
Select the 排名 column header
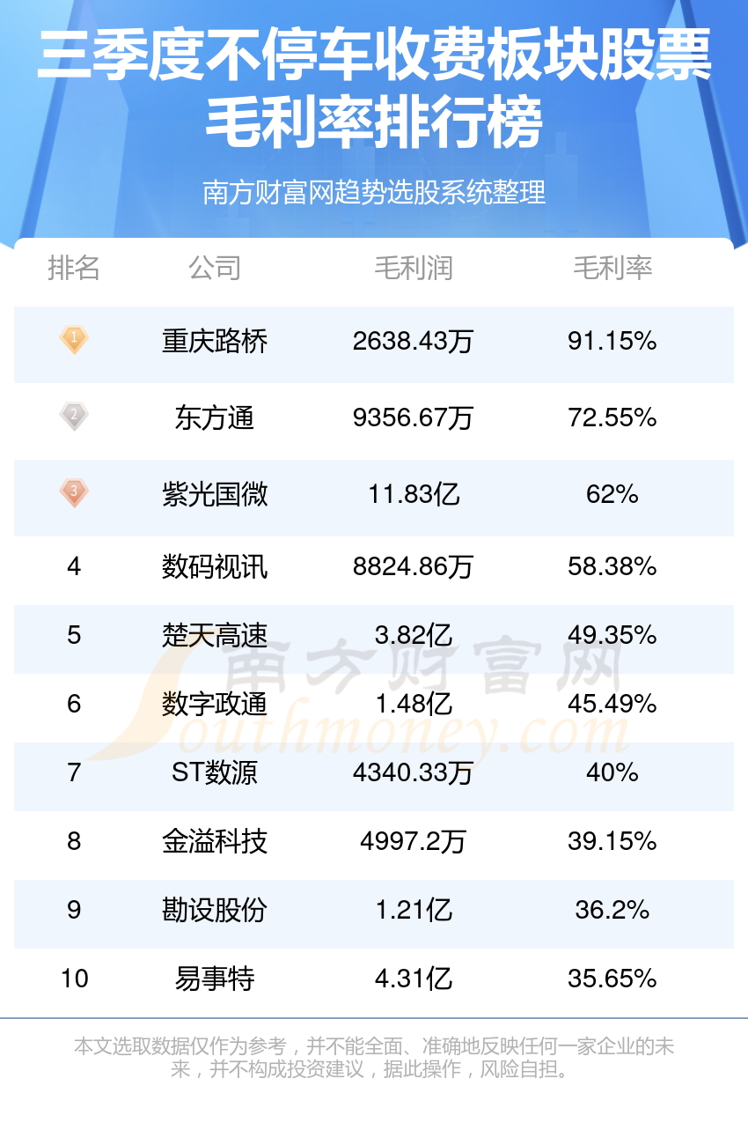pos(74,268)
